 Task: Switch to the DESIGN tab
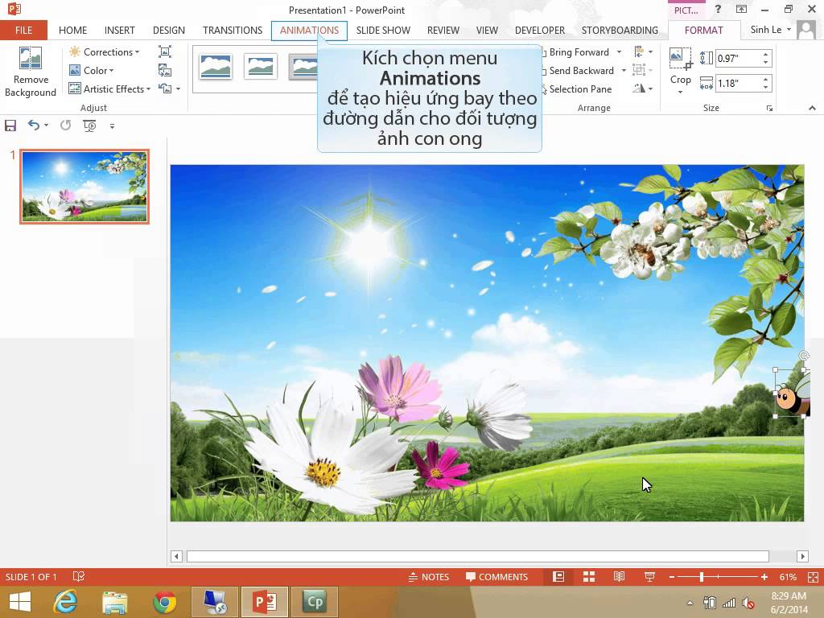[169, 30]
